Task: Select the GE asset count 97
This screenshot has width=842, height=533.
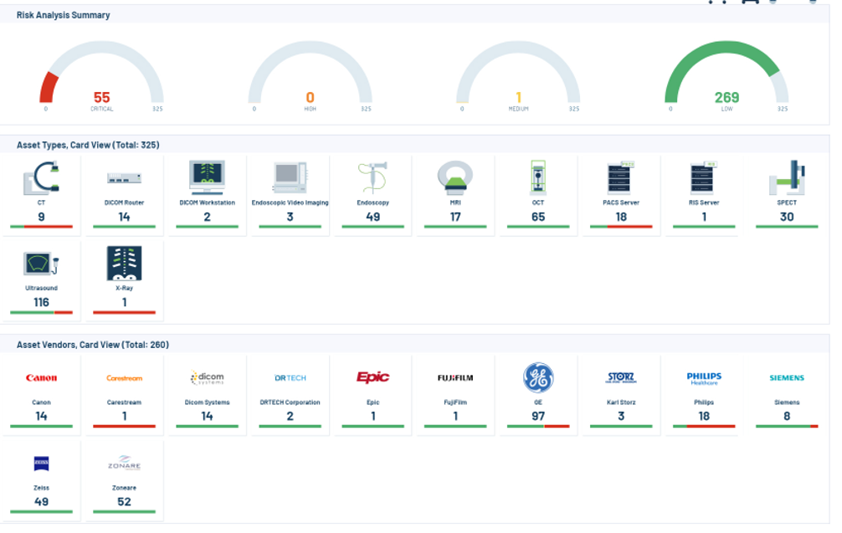Action: 538,416
